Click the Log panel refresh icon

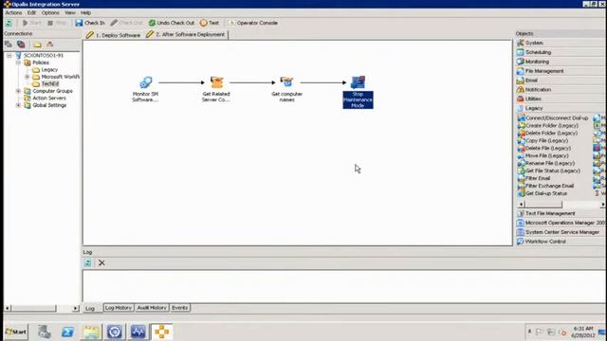[x=88, y=263]
